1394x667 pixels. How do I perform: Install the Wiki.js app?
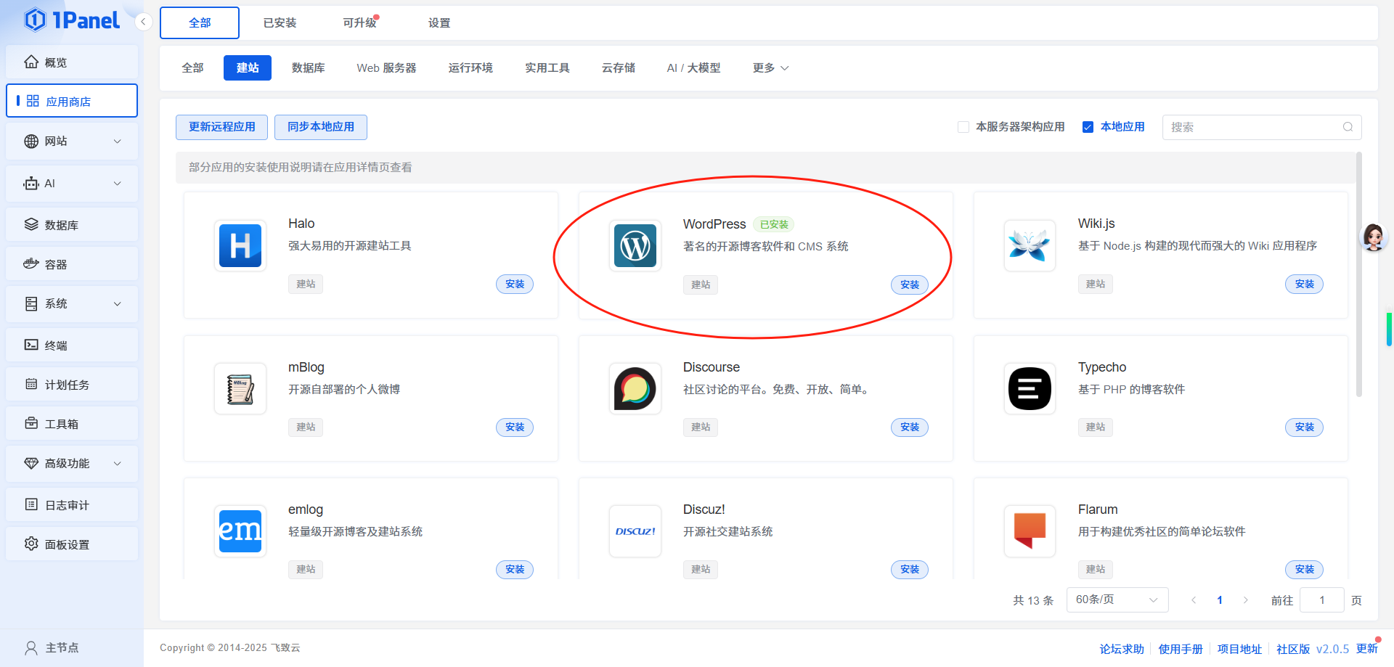pos(1305,284)
